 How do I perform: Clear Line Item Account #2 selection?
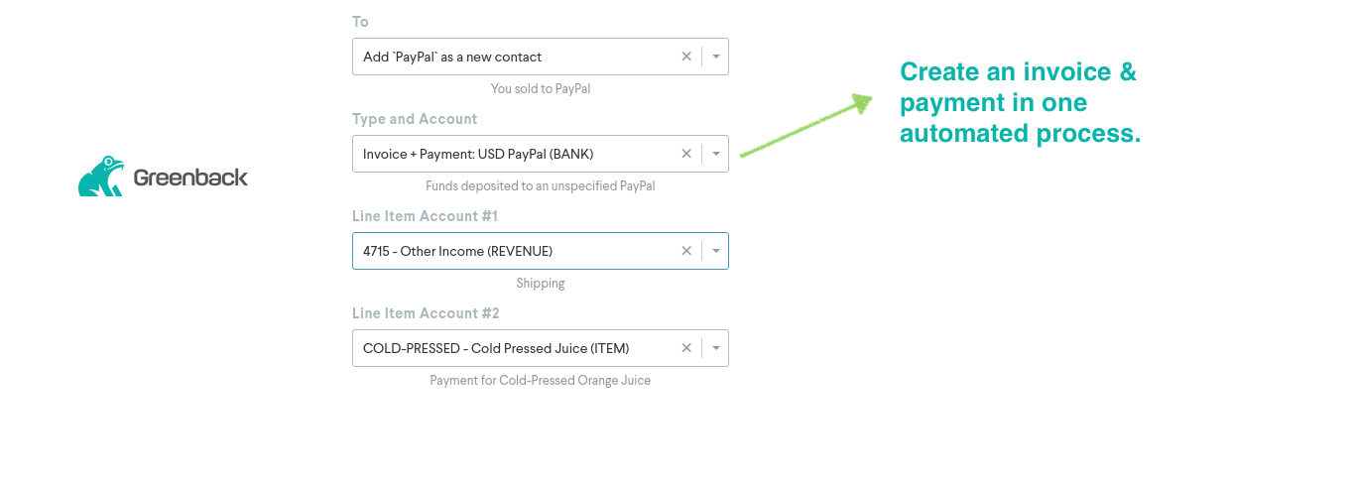point(686,348)
